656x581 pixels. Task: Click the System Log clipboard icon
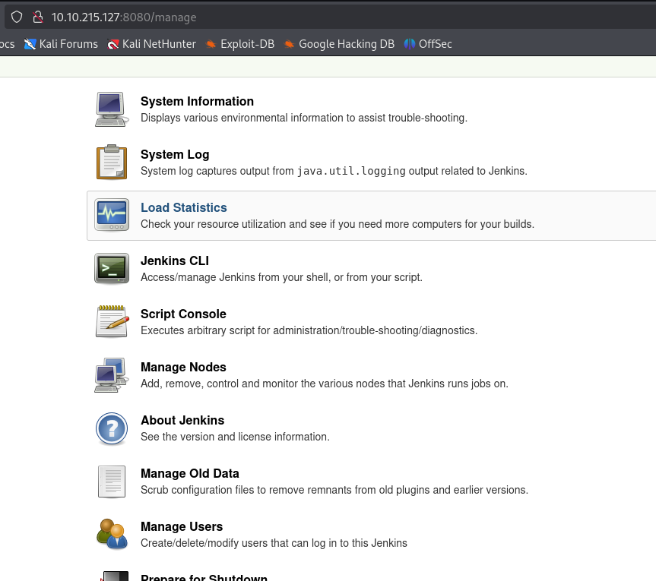112,163
